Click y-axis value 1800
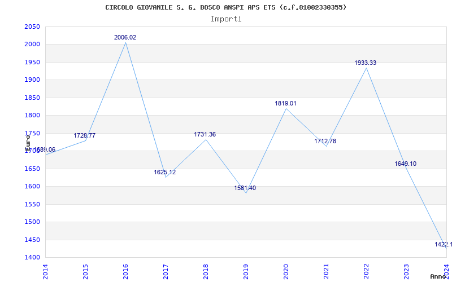452x282 pixels. (x=32, y=116)
